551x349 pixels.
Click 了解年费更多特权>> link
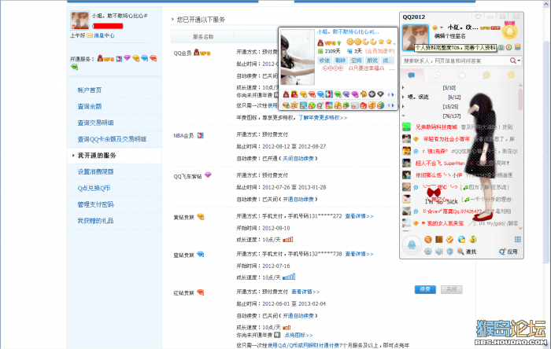(323, 118)
